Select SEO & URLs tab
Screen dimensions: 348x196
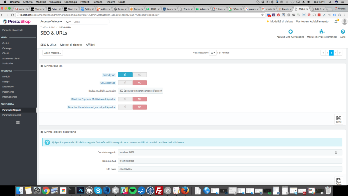[48, 45]
